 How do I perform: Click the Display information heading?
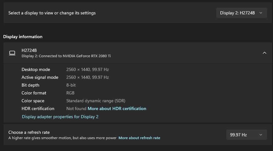[x=23, y=37]
